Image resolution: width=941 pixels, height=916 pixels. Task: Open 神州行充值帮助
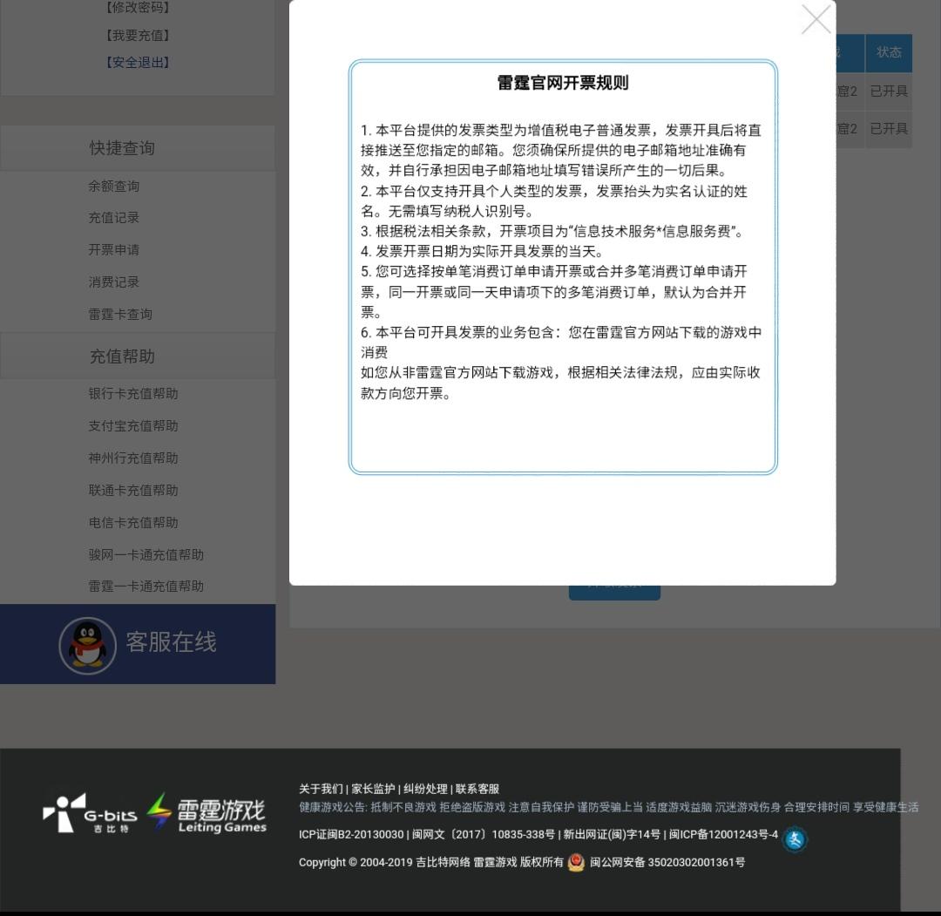[133, 458]
